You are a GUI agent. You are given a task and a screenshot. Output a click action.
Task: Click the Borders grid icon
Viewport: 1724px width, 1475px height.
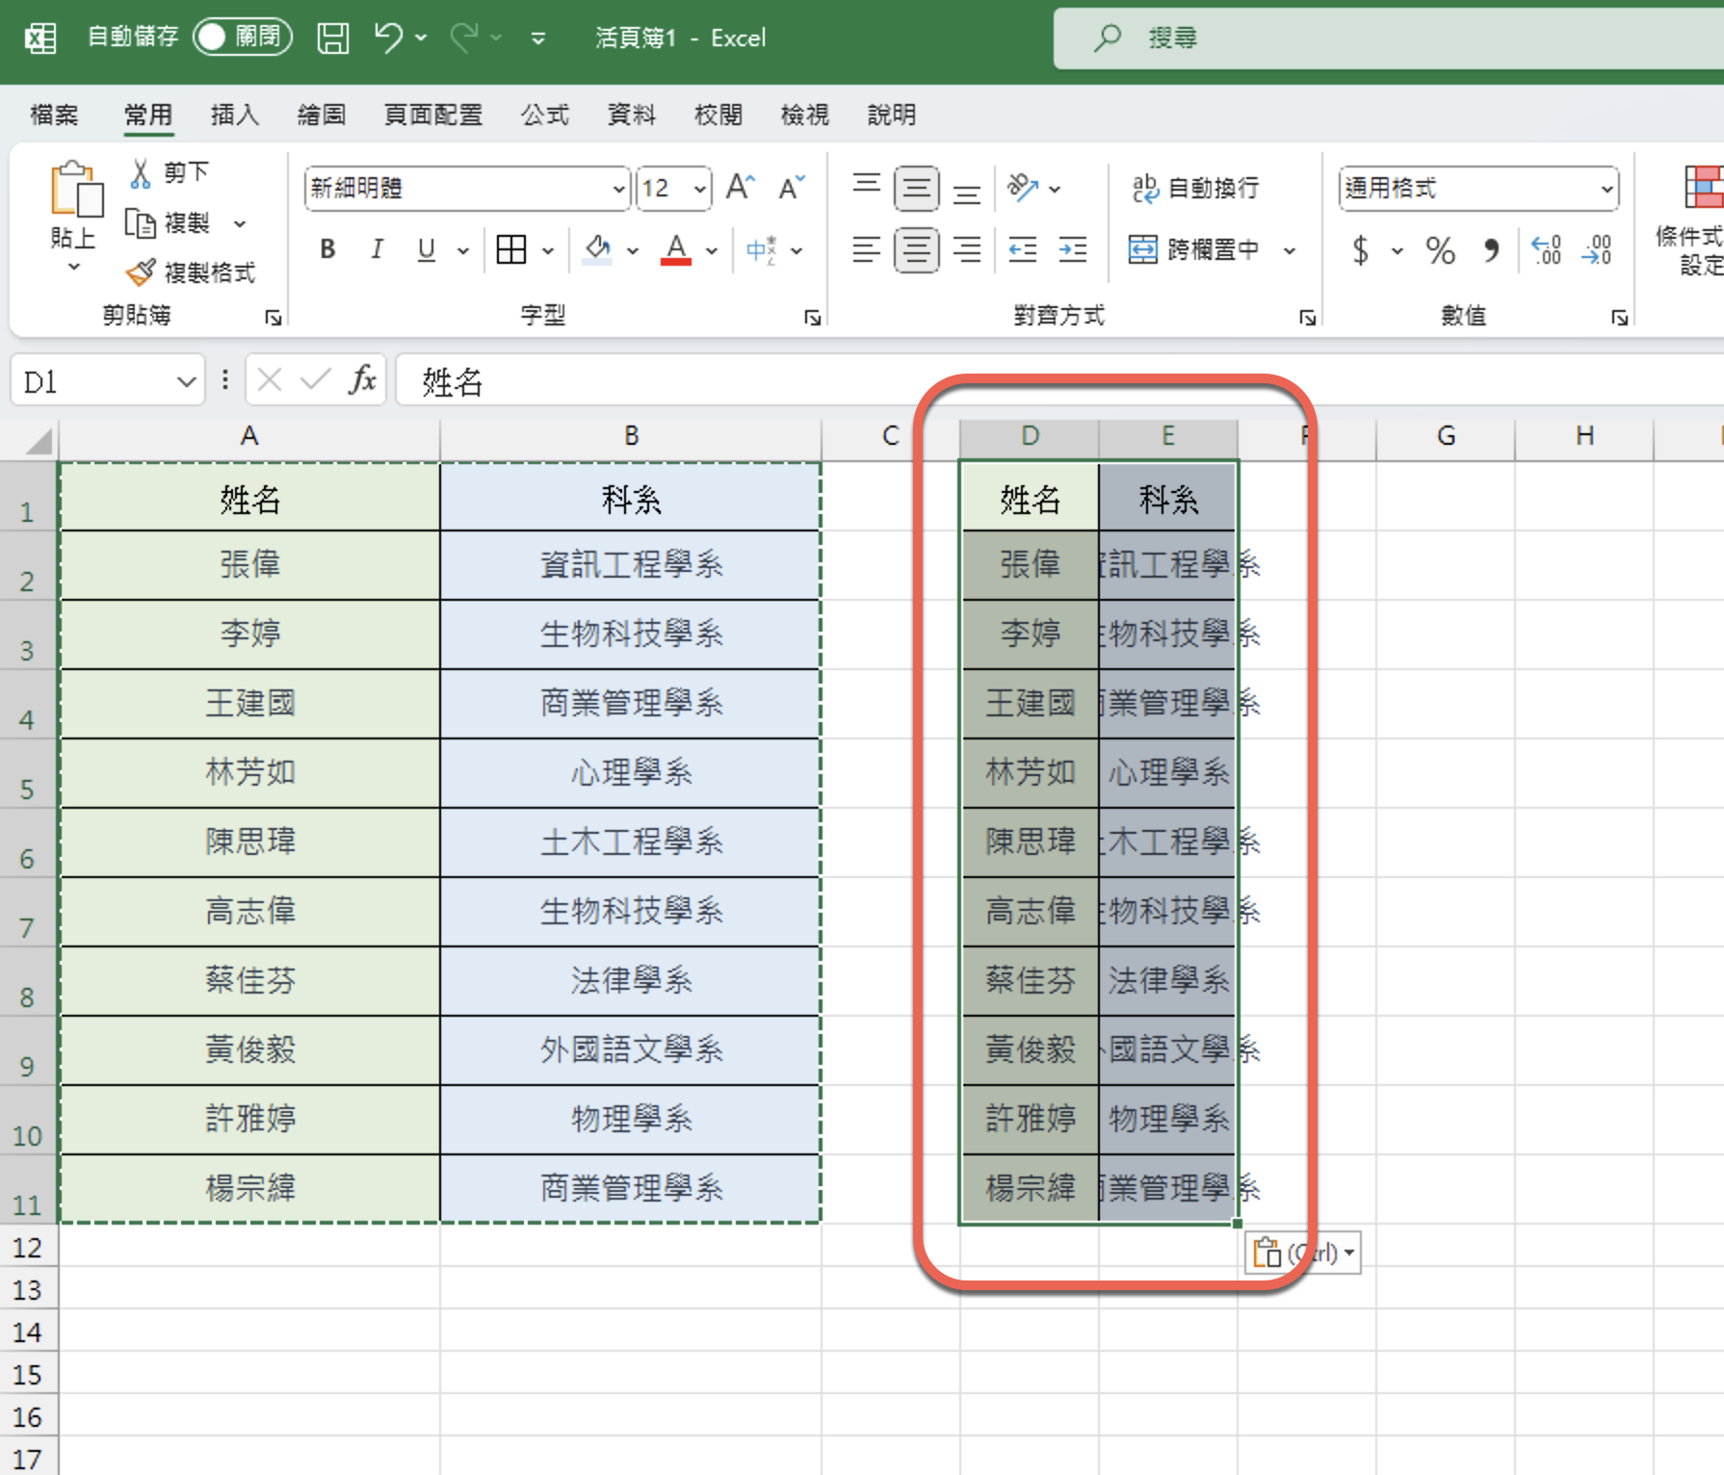[510, 250]
